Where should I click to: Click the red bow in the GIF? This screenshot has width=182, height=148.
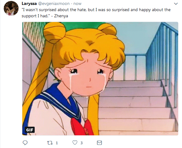click(x=82, y=127)
